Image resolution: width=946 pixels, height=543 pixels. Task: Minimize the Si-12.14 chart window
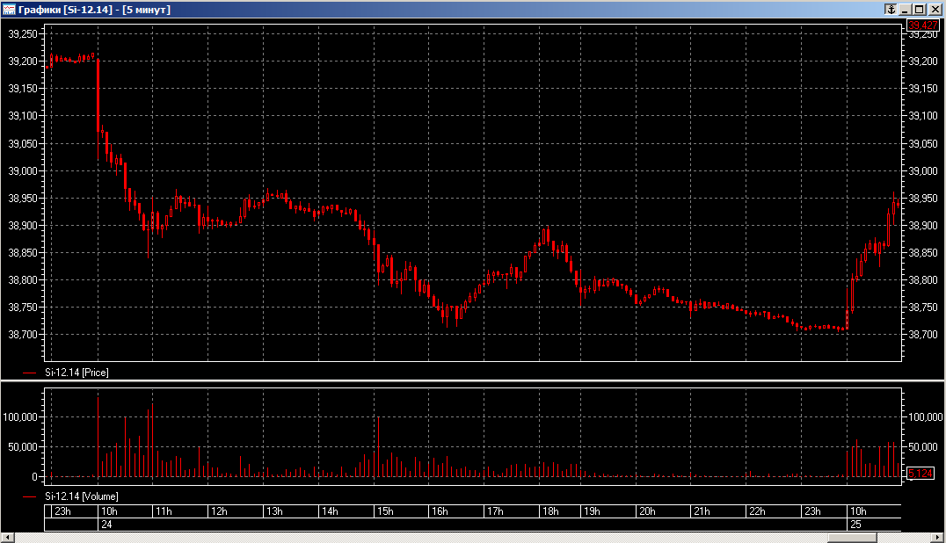coord(906,9)
